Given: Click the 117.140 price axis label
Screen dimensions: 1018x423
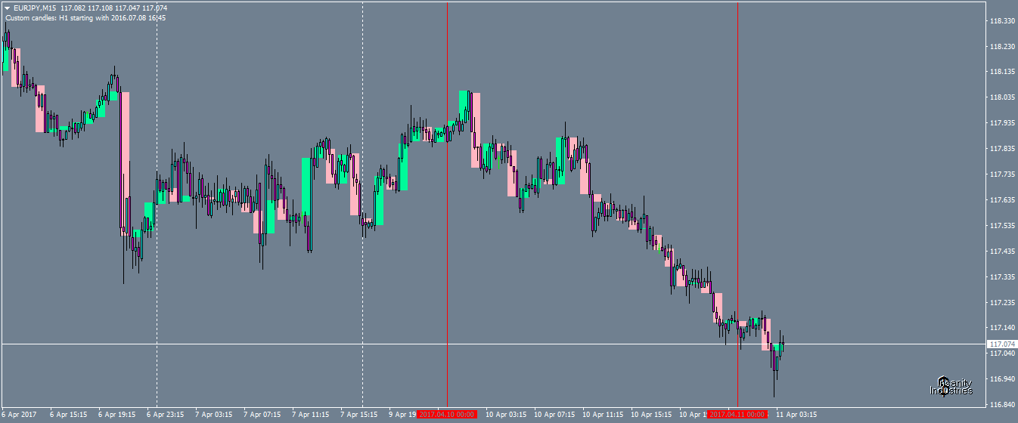Looking at the screenshot, I should (x=1002, y=328).
